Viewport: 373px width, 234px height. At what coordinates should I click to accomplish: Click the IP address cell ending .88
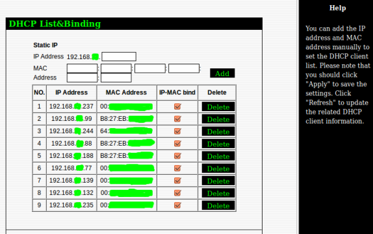click(71, 144)
